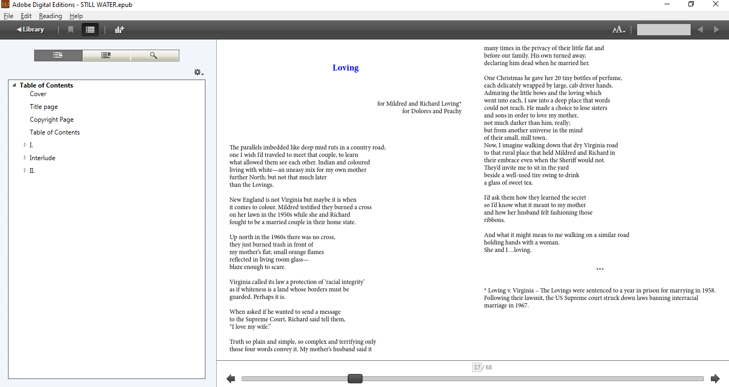Open the text size AA menu
This screenshot has width=729, height=387.
pos(619,30)
